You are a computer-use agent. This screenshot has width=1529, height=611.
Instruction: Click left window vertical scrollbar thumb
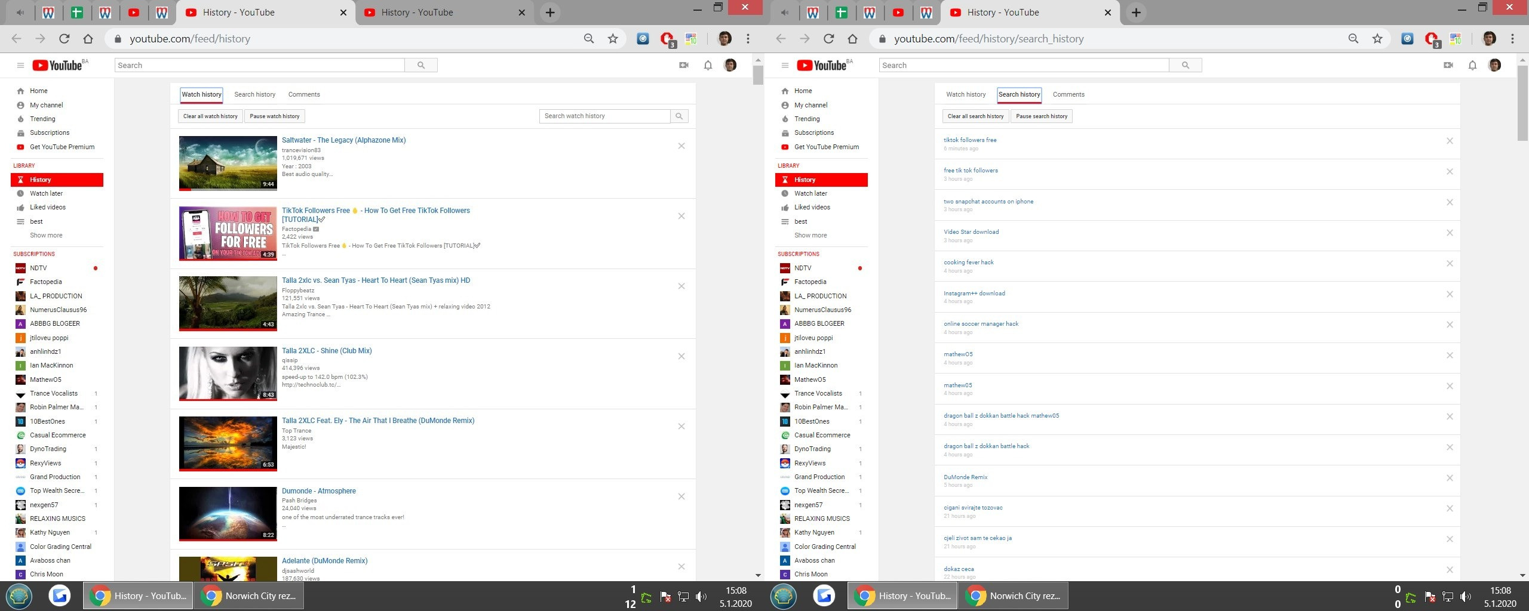tap(758, 75)
